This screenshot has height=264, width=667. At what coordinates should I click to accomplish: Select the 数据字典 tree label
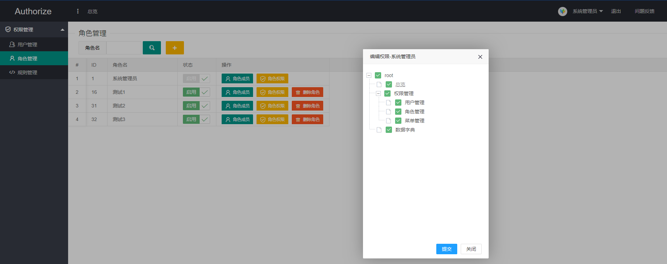pyautogui.click(x=405, y=130)
